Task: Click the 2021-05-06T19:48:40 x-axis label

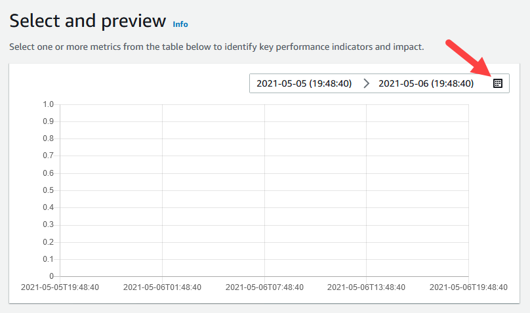Action: pyautogui.click(x=468, y=287)
